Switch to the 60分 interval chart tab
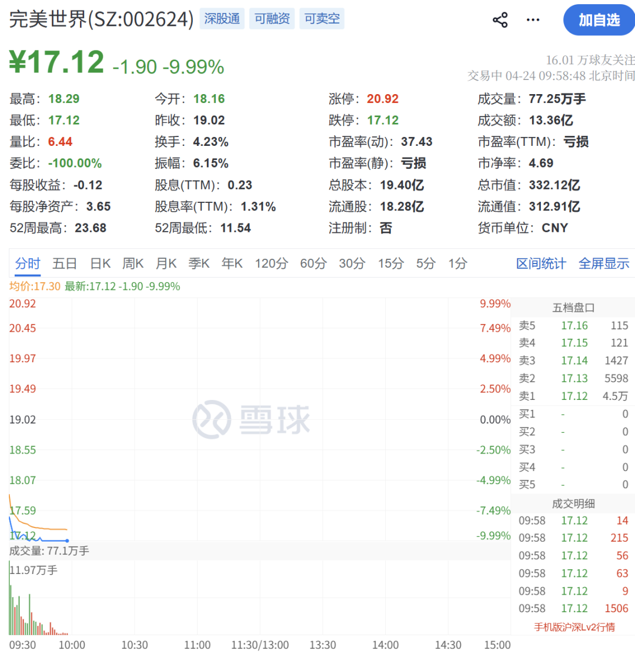Screen dimensions: 635x654 [313, 263]
